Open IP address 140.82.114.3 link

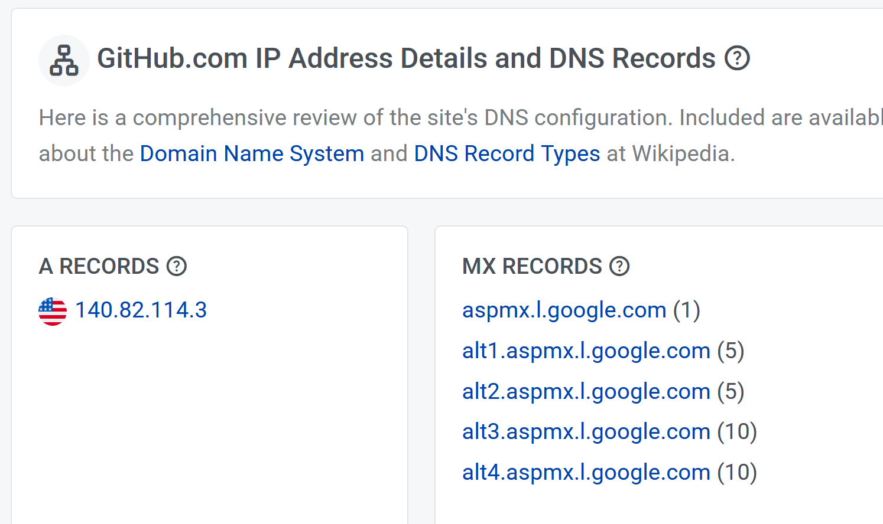(x=141, y=310)
